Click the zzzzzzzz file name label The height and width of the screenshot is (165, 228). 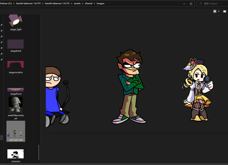[x=16, y=161]
